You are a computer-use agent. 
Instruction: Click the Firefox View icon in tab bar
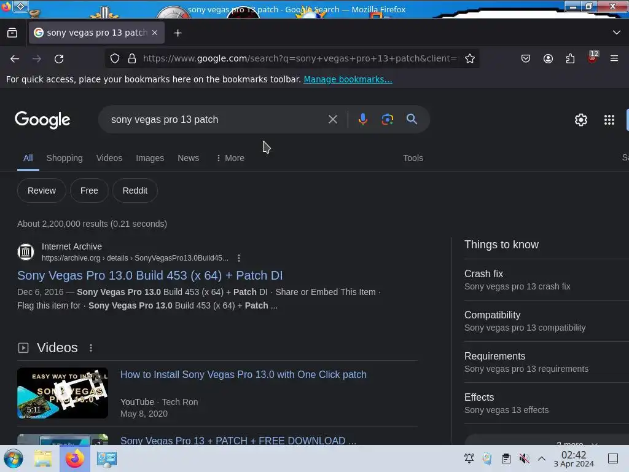coord(12,33)
